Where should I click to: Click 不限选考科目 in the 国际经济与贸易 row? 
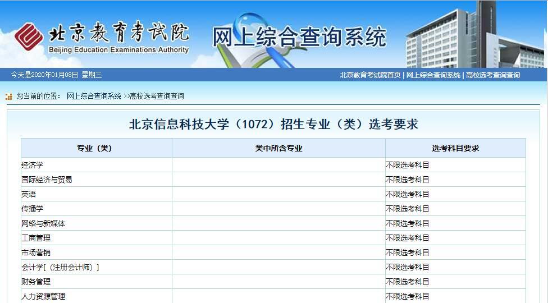[x=407, y=180]
